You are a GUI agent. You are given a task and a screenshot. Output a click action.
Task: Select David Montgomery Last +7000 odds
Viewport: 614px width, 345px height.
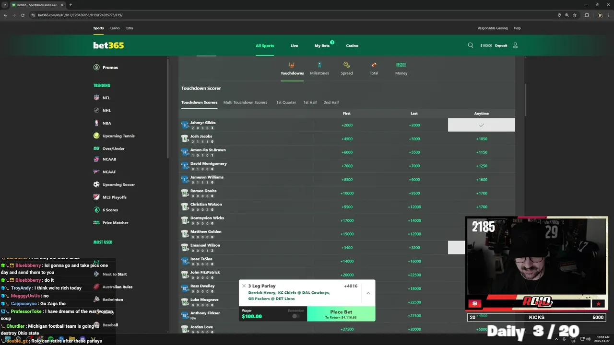click(414, 166)
